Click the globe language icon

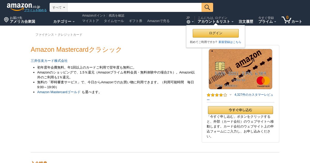[188, 22]
